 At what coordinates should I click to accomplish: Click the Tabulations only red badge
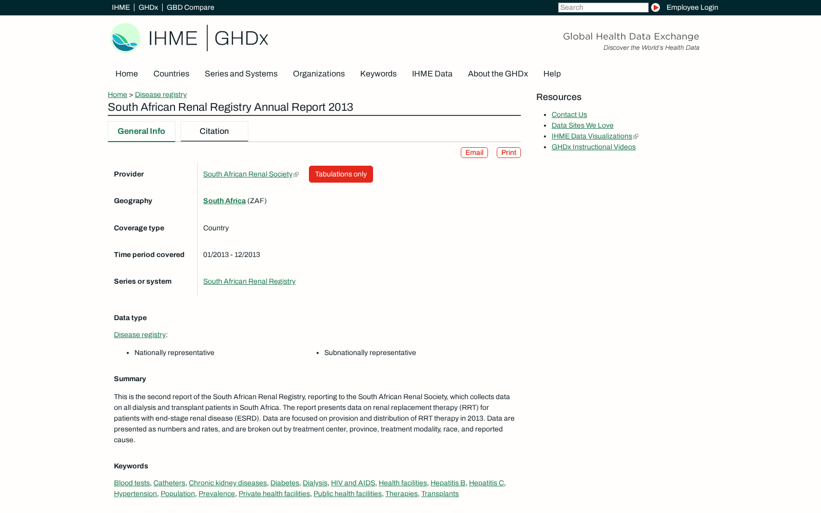[x=341, y=174]
